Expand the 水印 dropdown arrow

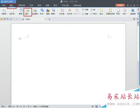(x=127, y=14)
